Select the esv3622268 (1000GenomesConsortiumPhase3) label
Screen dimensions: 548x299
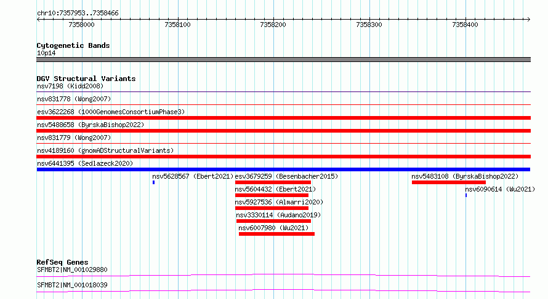[x=111, y=112]
